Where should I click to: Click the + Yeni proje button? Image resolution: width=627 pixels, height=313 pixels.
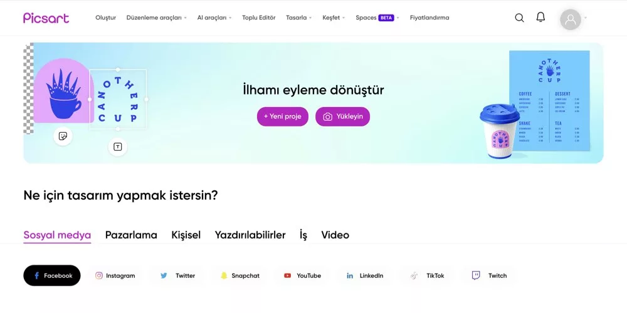click(x=283, y=116)
